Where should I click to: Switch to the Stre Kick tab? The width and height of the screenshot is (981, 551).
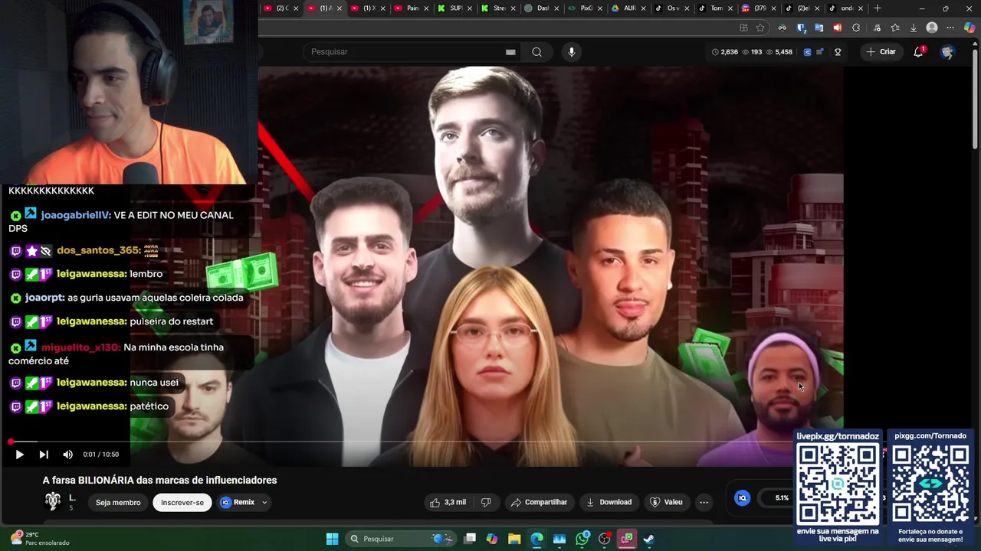(x=497, y=8)
